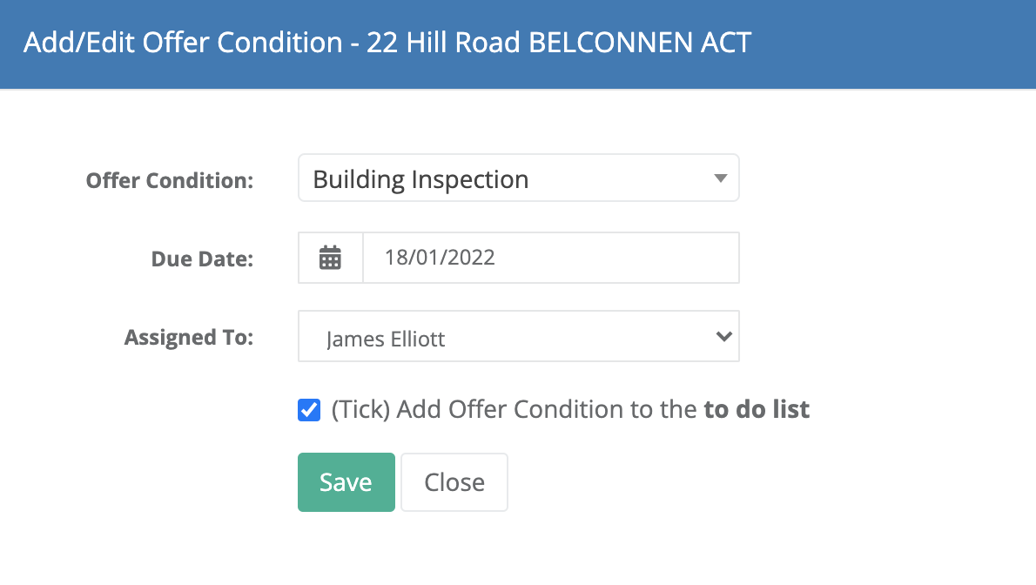Click the 'Assigned To:' field label

coord(189,338)
